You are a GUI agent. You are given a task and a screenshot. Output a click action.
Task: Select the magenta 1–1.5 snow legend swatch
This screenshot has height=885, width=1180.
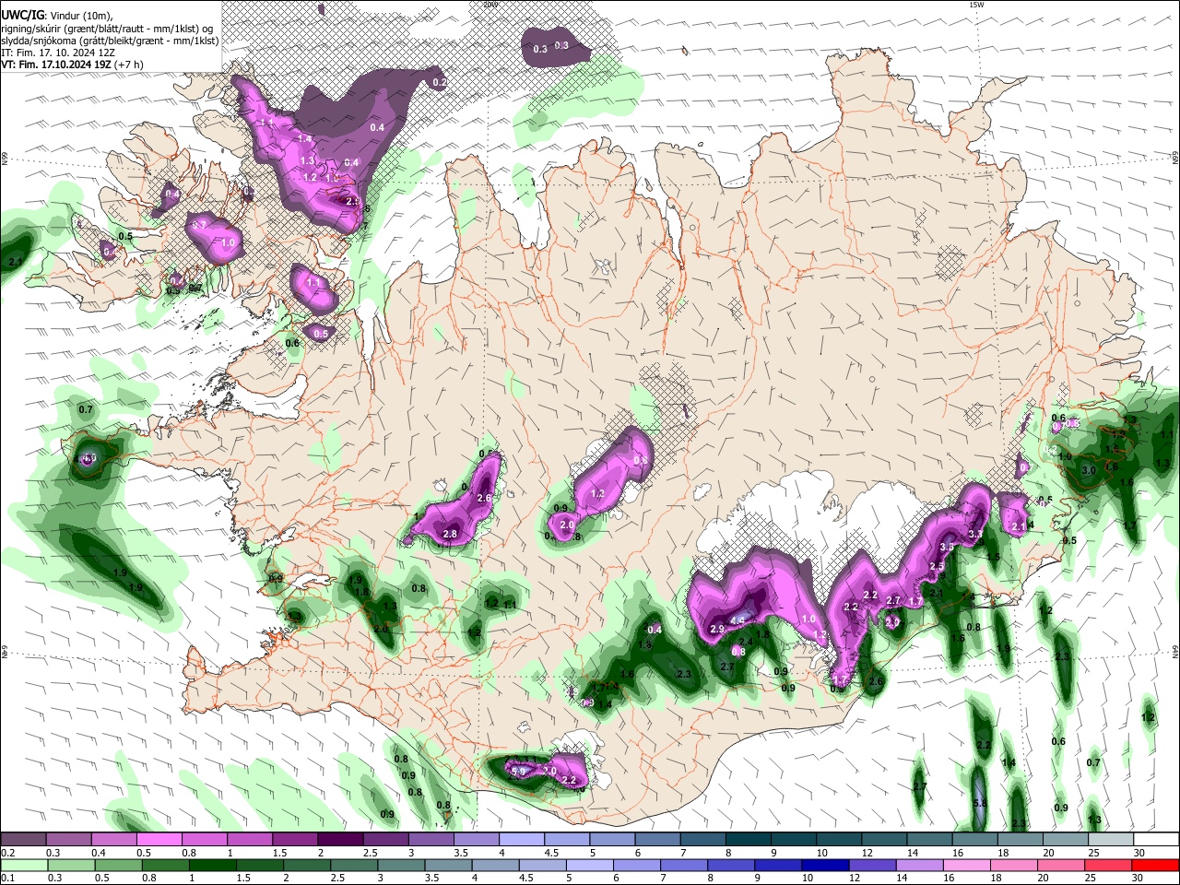tap(250, 840)
